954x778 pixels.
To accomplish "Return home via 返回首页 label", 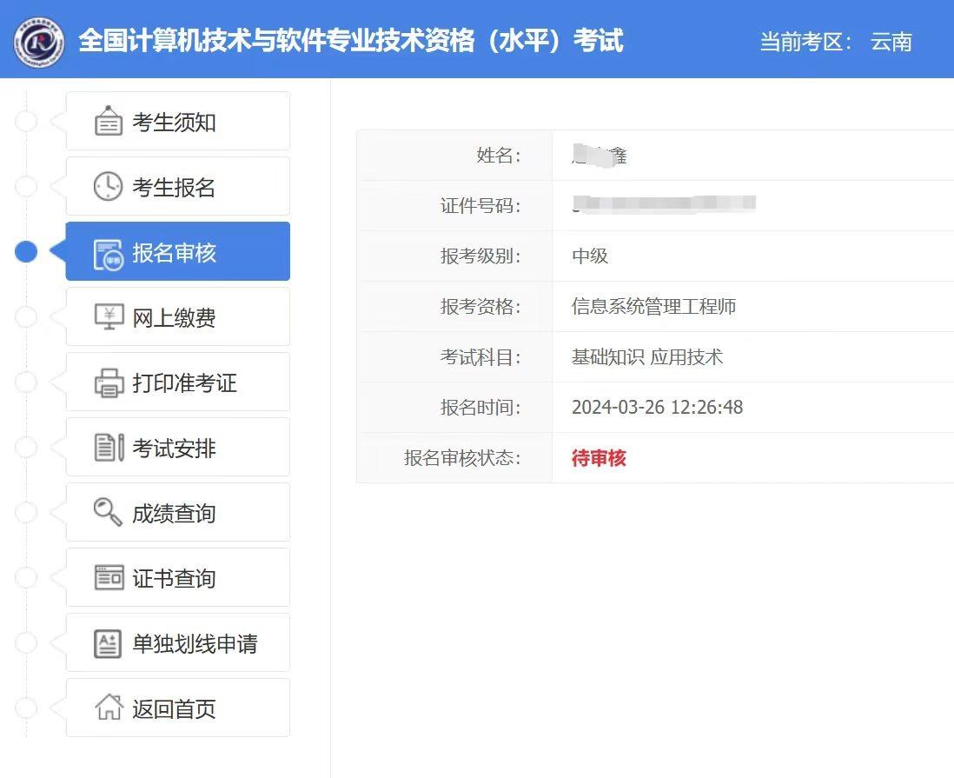I will [174, 709].
